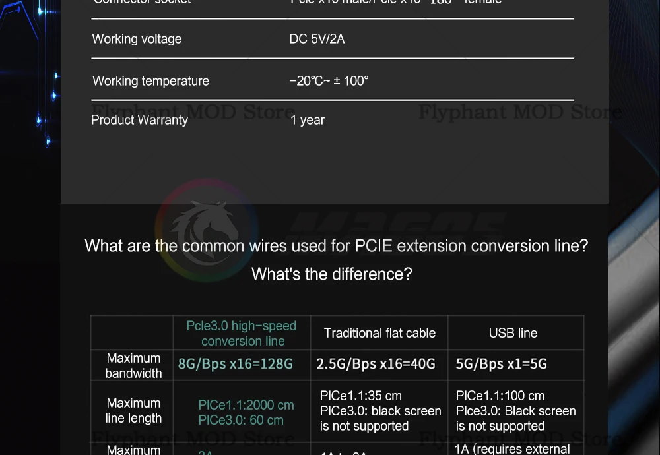The image size is (660, 455).
Task: Click the −20℃~ ± 100° temperature value
Action: (x=329, y=81)
